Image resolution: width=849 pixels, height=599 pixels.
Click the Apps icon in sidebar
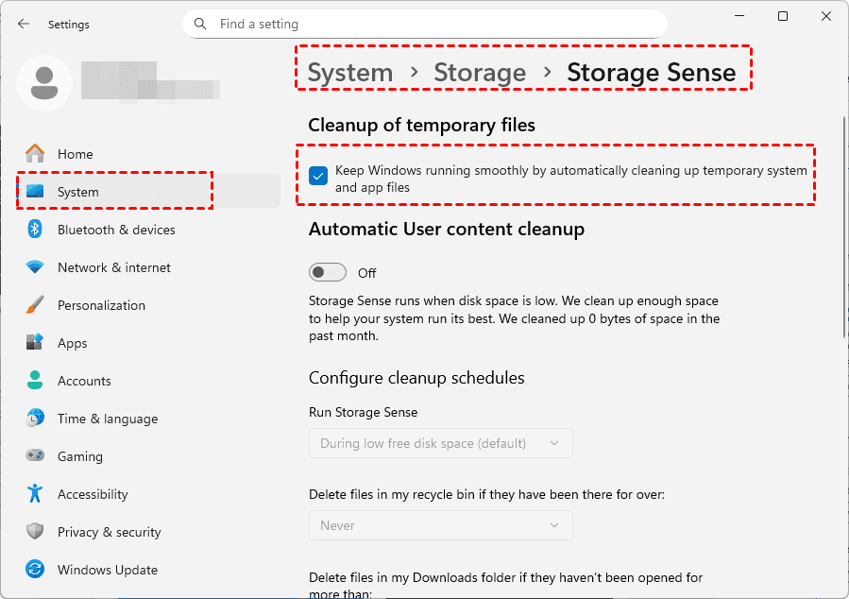pos(35,343)
